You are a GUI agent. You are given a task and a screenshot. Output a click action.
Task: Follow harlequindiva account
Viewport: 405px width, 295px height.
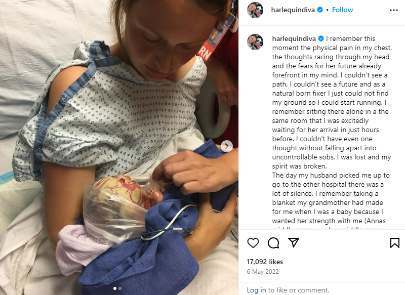click(x=342, y=10)
